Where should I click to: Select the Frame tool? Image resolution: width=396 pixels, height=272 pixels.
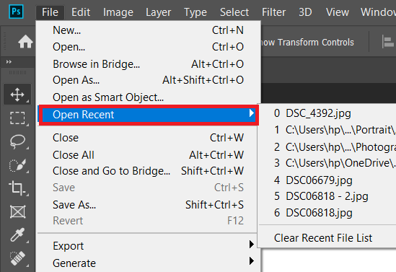point(17,211)
